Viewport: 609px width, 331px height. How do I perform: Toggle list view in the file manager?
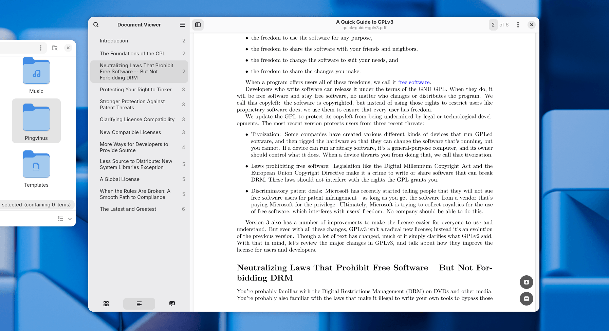[60, 219]
